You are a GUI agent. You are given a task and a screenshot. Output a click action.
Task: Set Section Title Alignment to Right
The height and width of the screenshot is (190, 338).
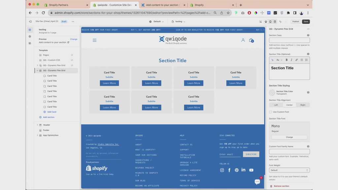point(303,105)
